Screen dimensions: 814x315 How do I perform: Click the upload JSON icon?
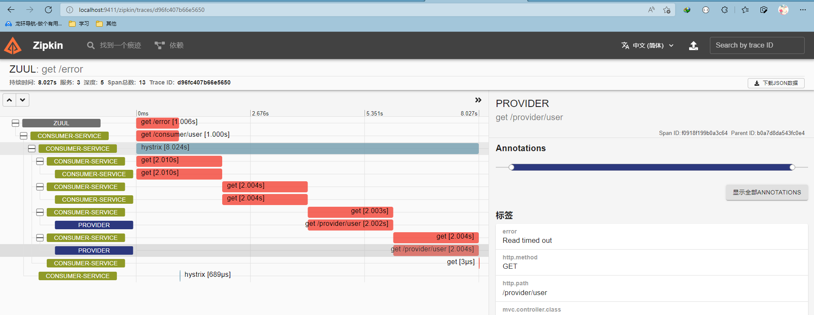[693, 45]
